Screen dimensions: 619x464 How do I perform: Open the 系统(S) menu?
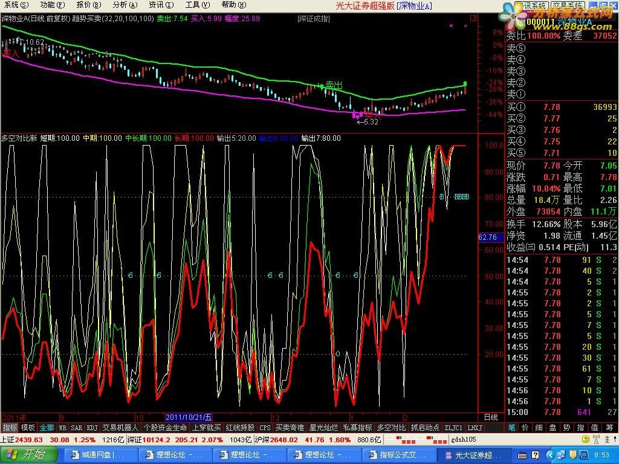tap(16, 5)
